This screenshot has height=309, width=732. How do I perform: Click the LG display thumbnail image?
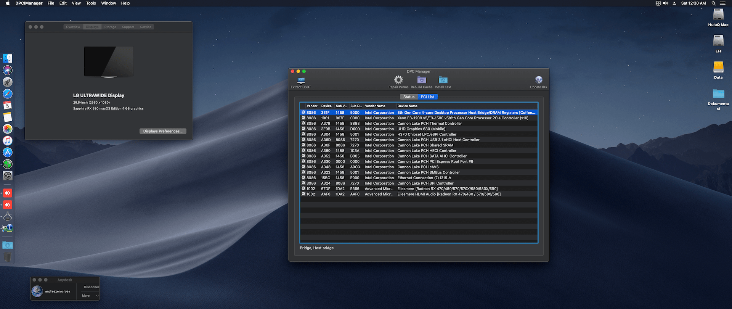tap(109, 62)
